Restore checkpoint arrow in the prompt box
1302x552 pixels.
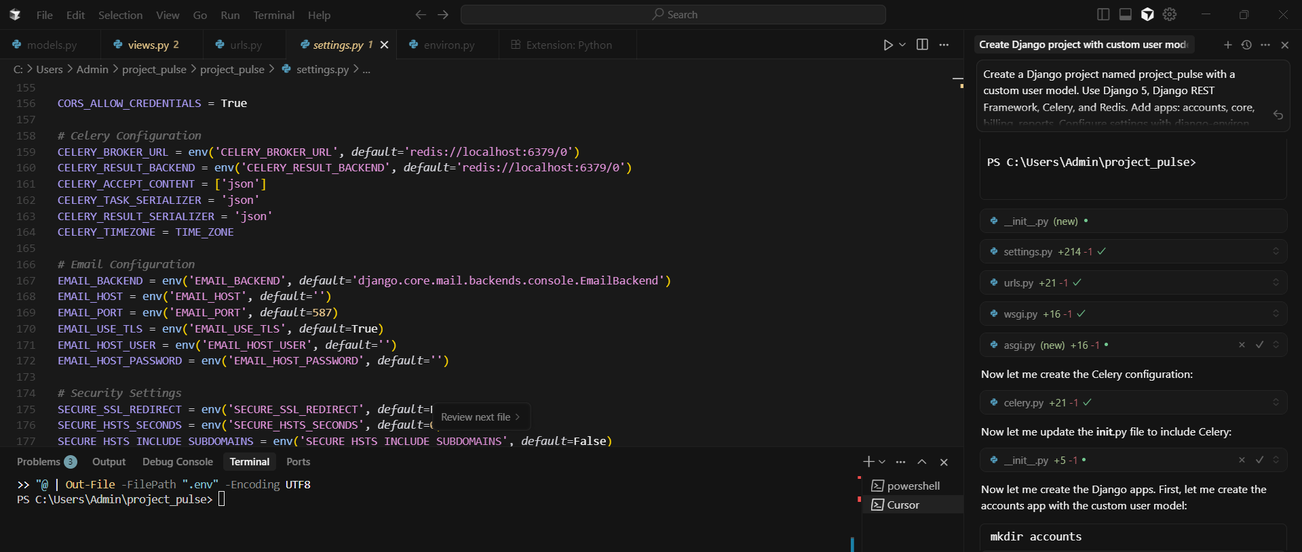tap(1278, 115)
